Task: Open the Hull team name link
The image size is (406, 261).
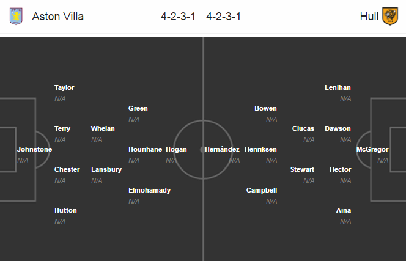Action: [369, 17]
